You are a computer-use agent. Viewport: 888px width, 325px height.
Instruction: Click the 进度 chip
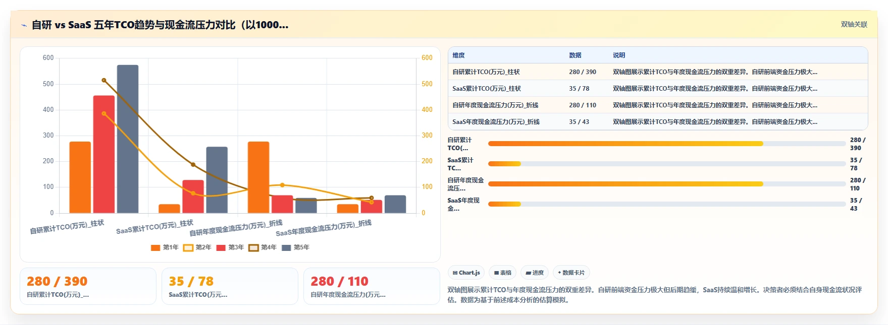point(535,273)
